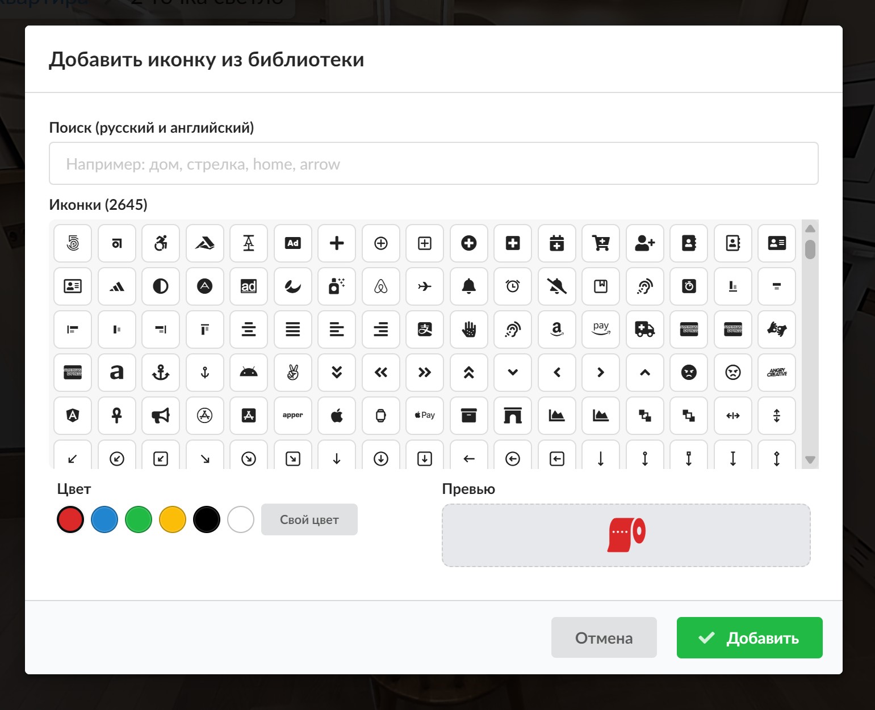
Task: Focus the icon search input field
Action: 433,164
